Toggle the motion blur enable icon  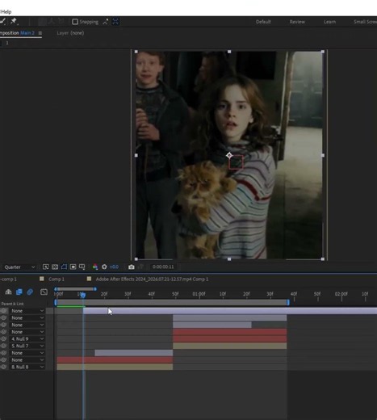pyautogui.click(x=30, y=292)
